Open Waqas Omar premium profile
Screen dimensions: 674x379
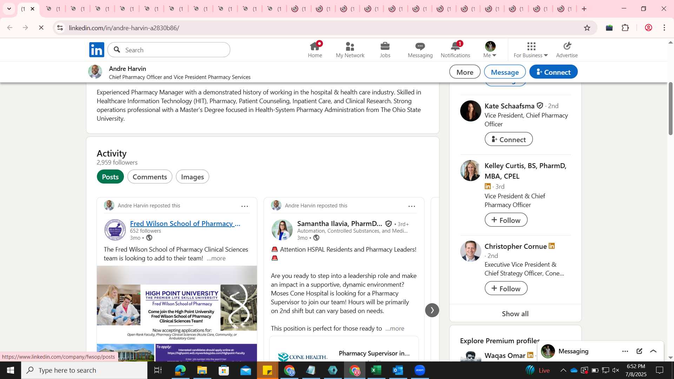coord(505,355)
